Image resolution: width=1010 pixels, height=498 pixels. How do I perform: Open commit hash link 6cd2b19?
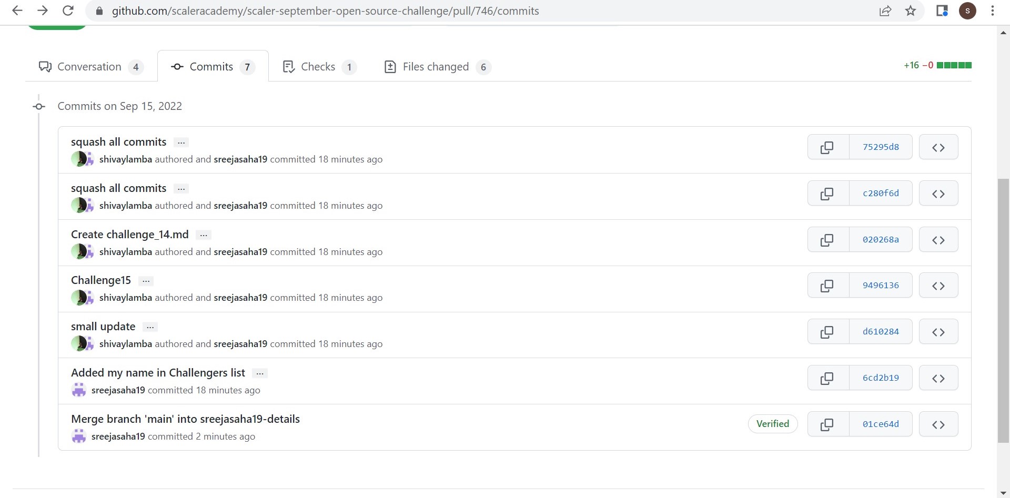click(881, 378)
